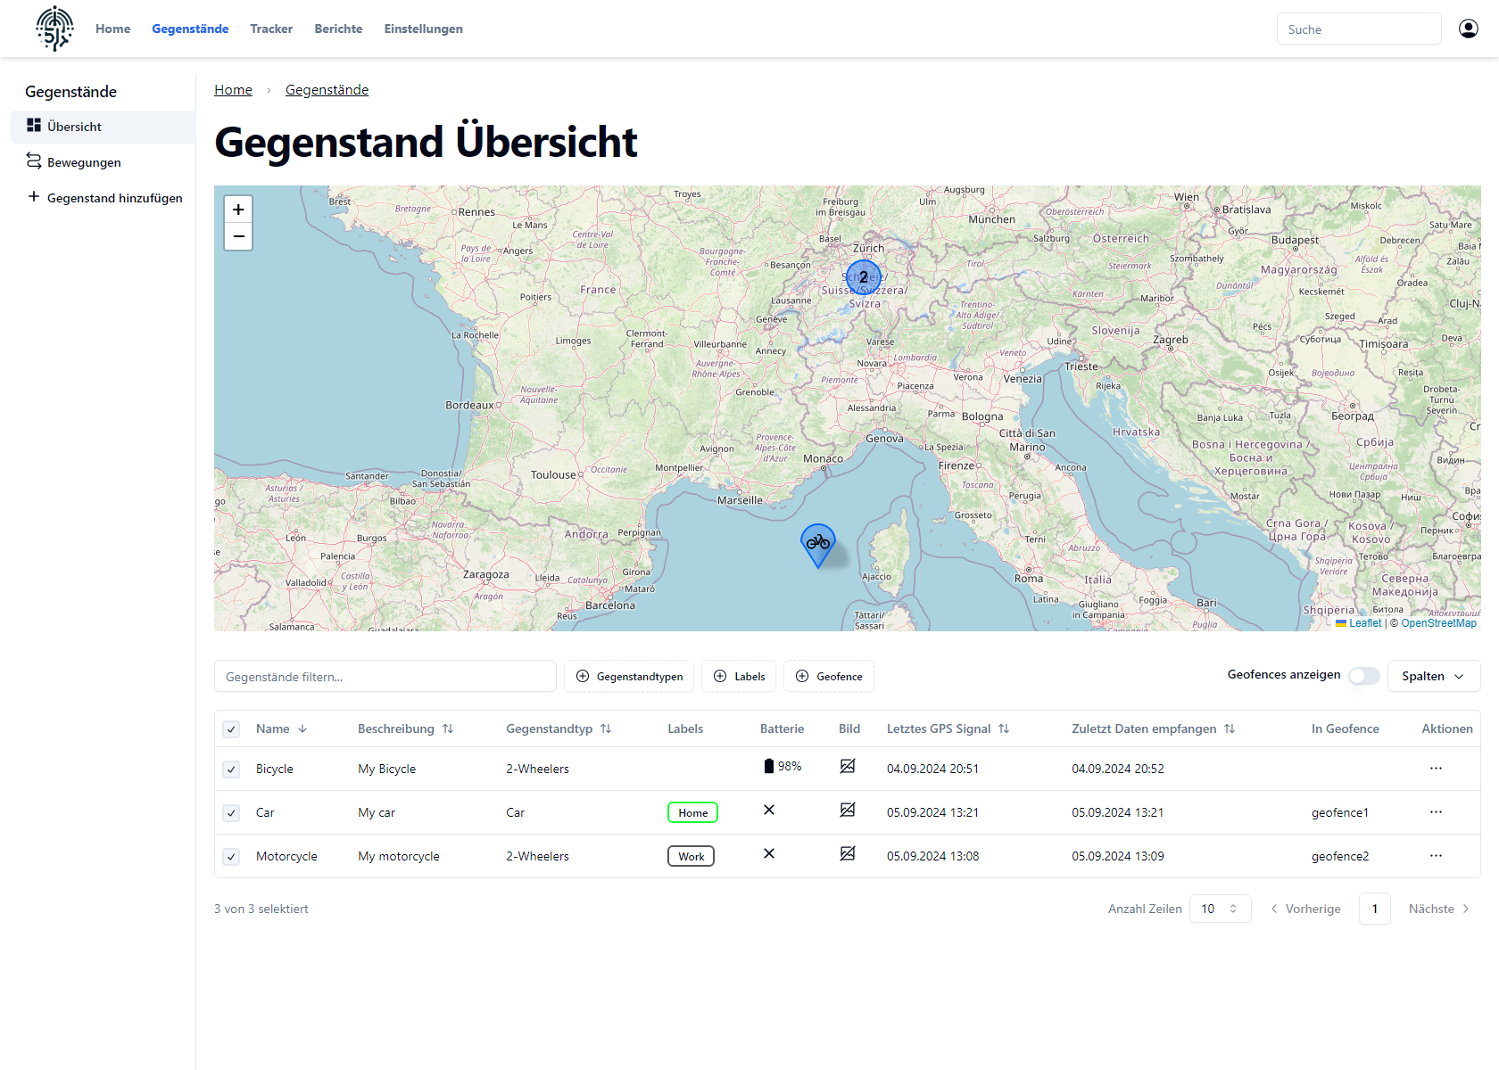Open the Anzahl Zeilen rows selector
The image size is (1499, 1070).
click(x=1220, y=909)
